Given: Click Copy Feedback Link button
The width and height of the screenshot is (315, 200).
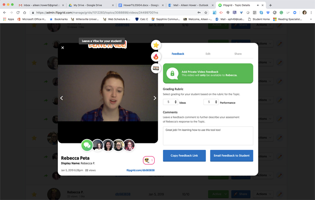Looking at the screenshot, I should pyautogui.click(x=184, y=155).
